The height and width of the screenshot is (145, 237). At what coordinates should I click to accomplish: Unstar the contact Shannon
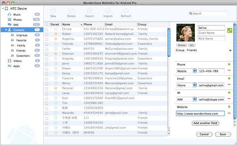(56, 53)
